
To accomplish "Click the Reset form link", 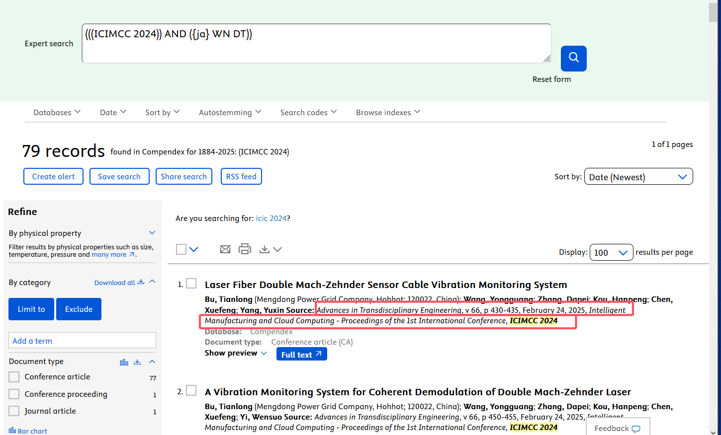I will 551,79.
